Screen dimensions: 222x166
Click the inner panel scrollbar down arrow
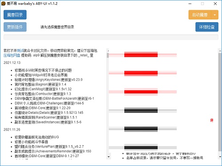tap(108, 157)
